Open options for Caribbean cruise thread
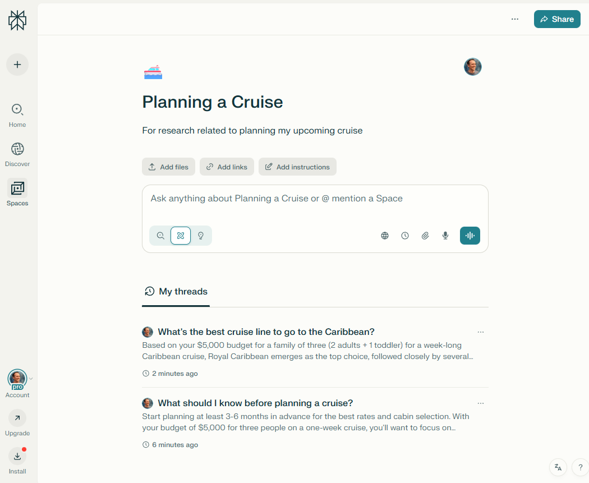Image resolution: width=589 pixels, height=483 pixels. (x=480, y=332)
